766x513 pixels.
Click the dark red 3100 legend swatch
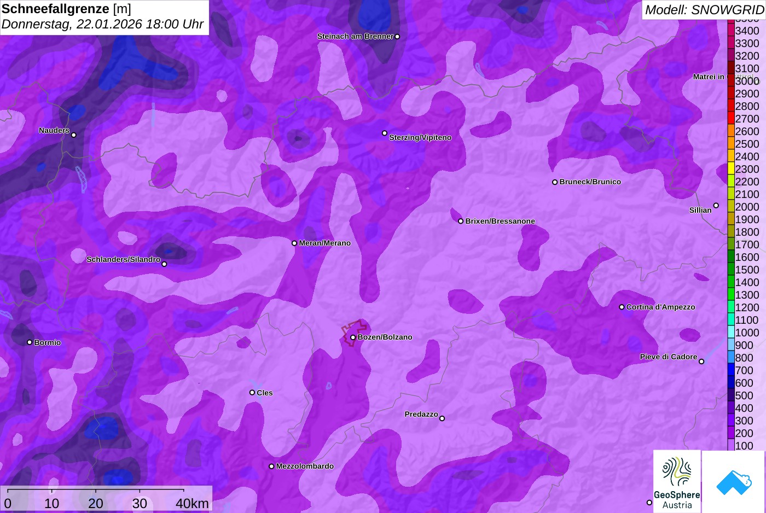(731, 68)
